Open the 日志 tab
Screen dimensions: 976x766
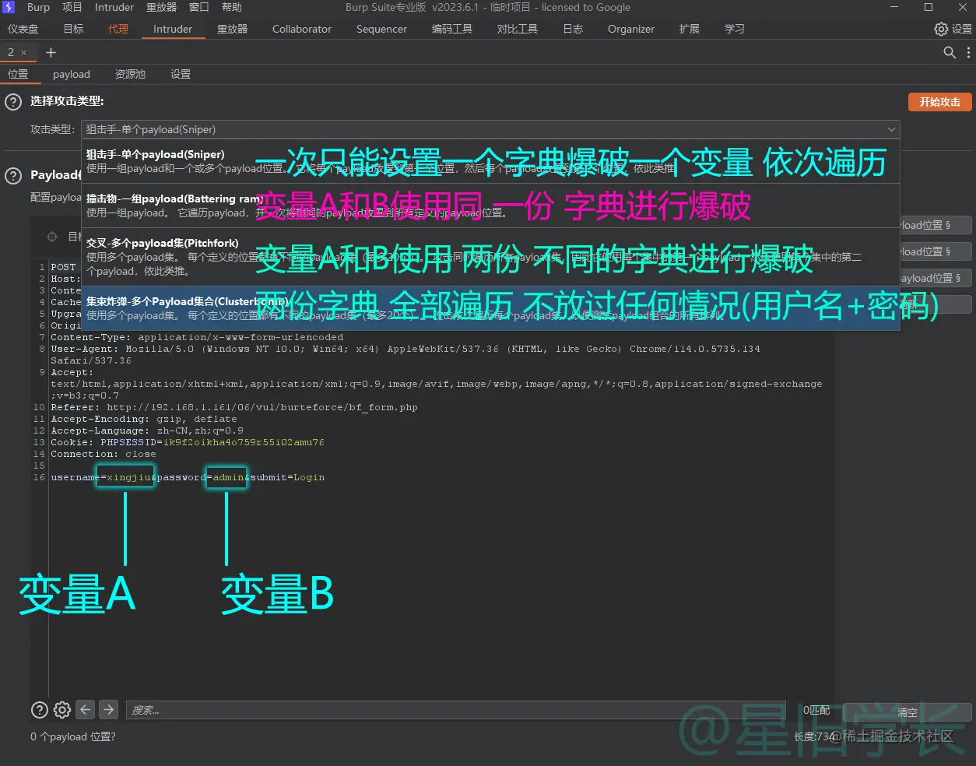pyautogui.click(x=573, y=29)
